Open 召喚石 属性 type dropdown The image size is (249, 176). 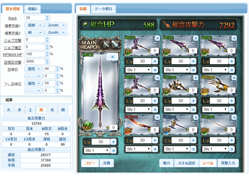(x=33, y=69)
